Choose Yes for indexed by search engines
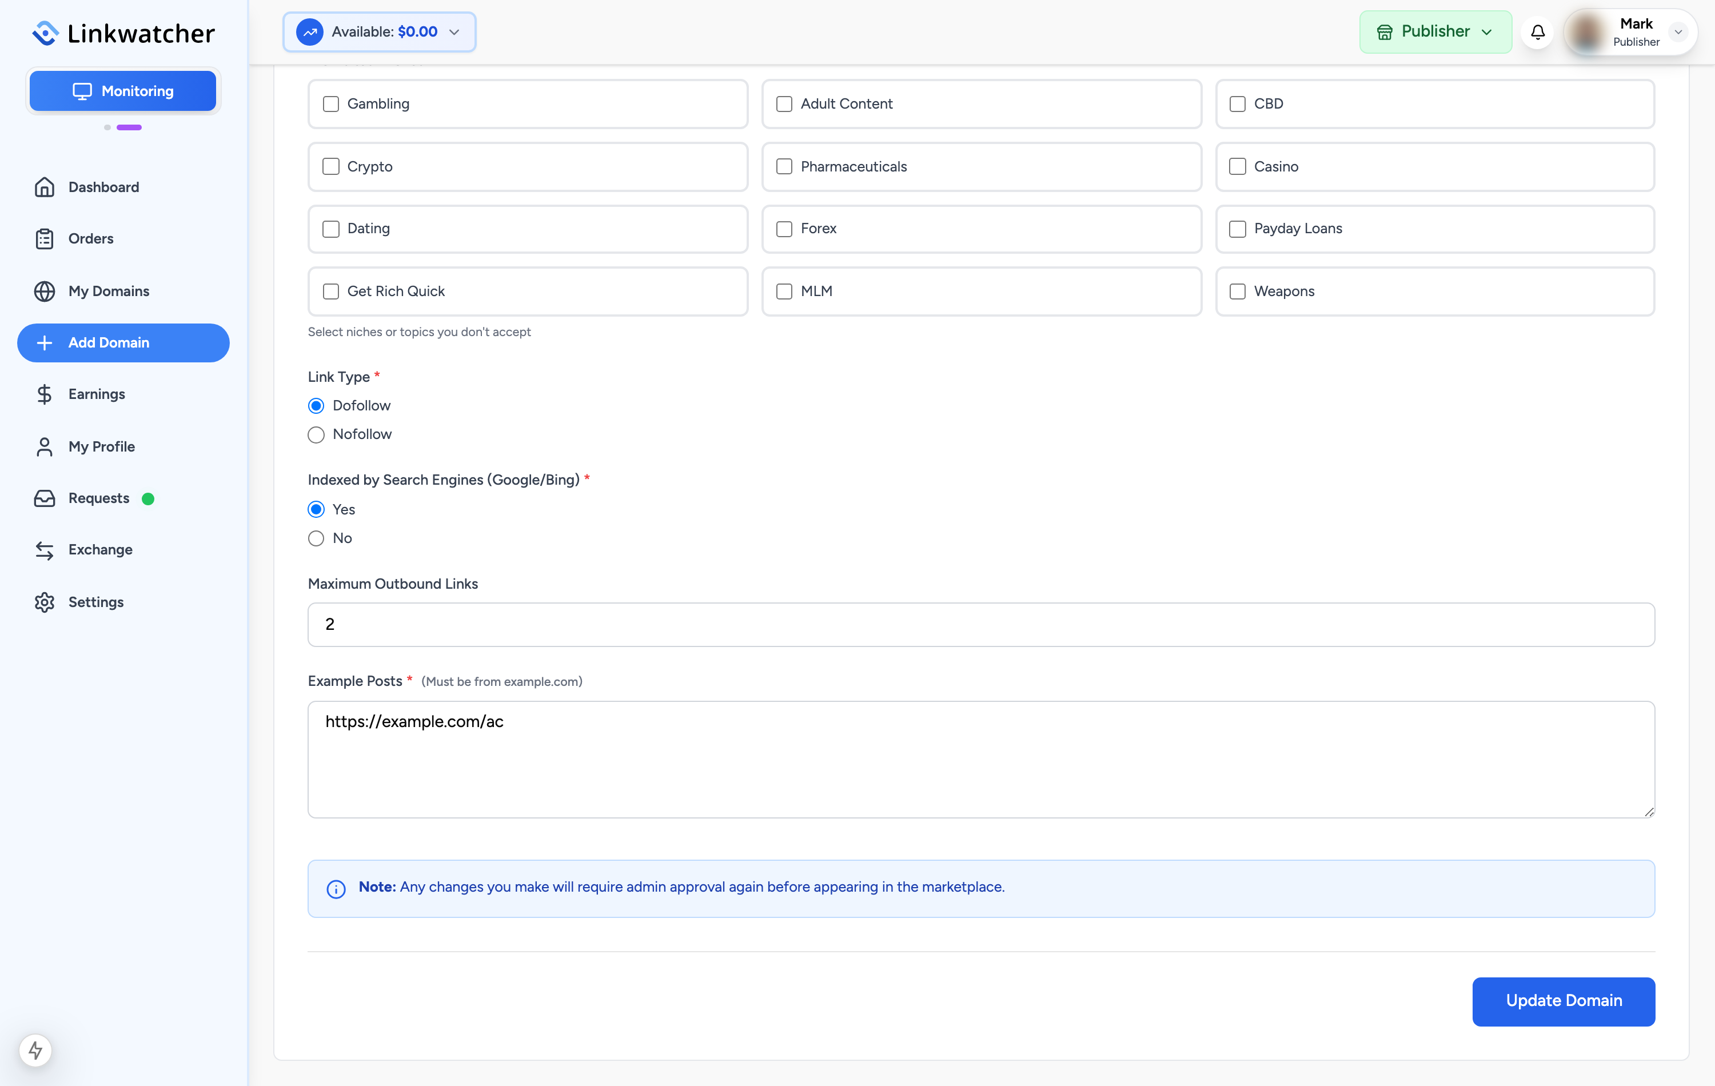Viewport: 1715px width, 1086px height. [316, 509]
